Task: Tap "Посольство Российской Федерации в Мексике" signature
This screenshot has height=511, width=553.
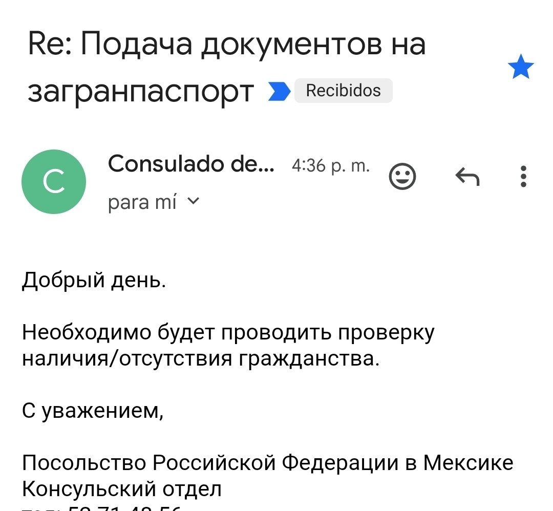Action: pos(267,463)
